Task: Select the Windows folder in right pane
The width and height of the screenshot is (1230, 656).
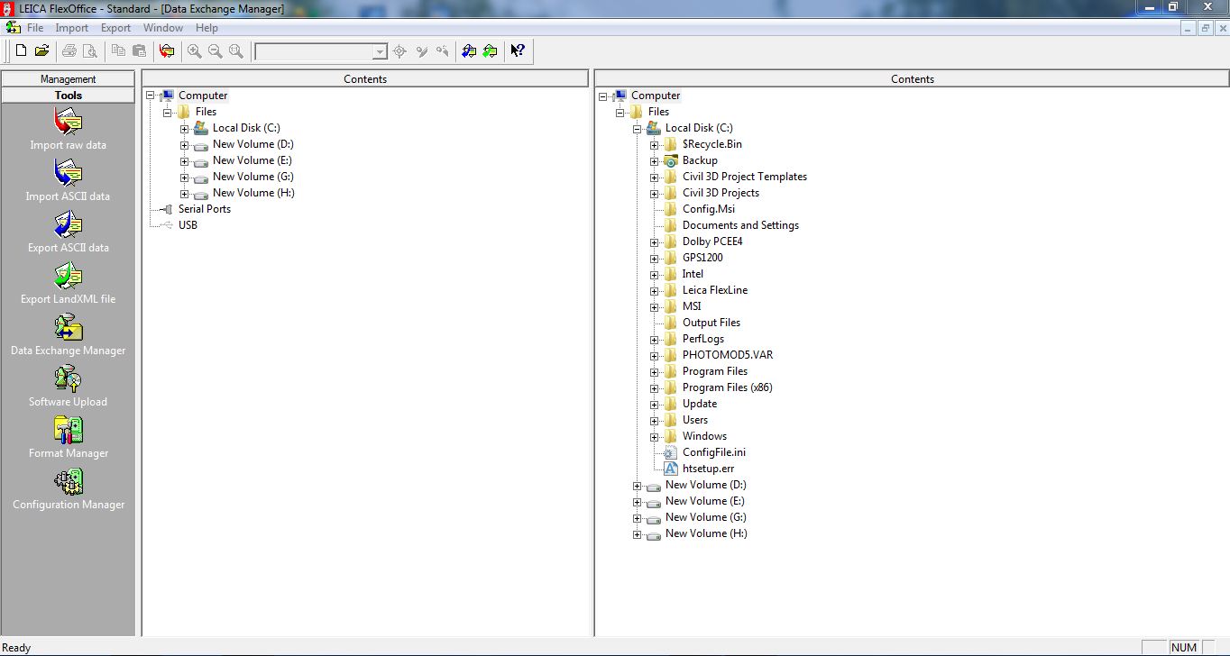Action: pos(704,436)
